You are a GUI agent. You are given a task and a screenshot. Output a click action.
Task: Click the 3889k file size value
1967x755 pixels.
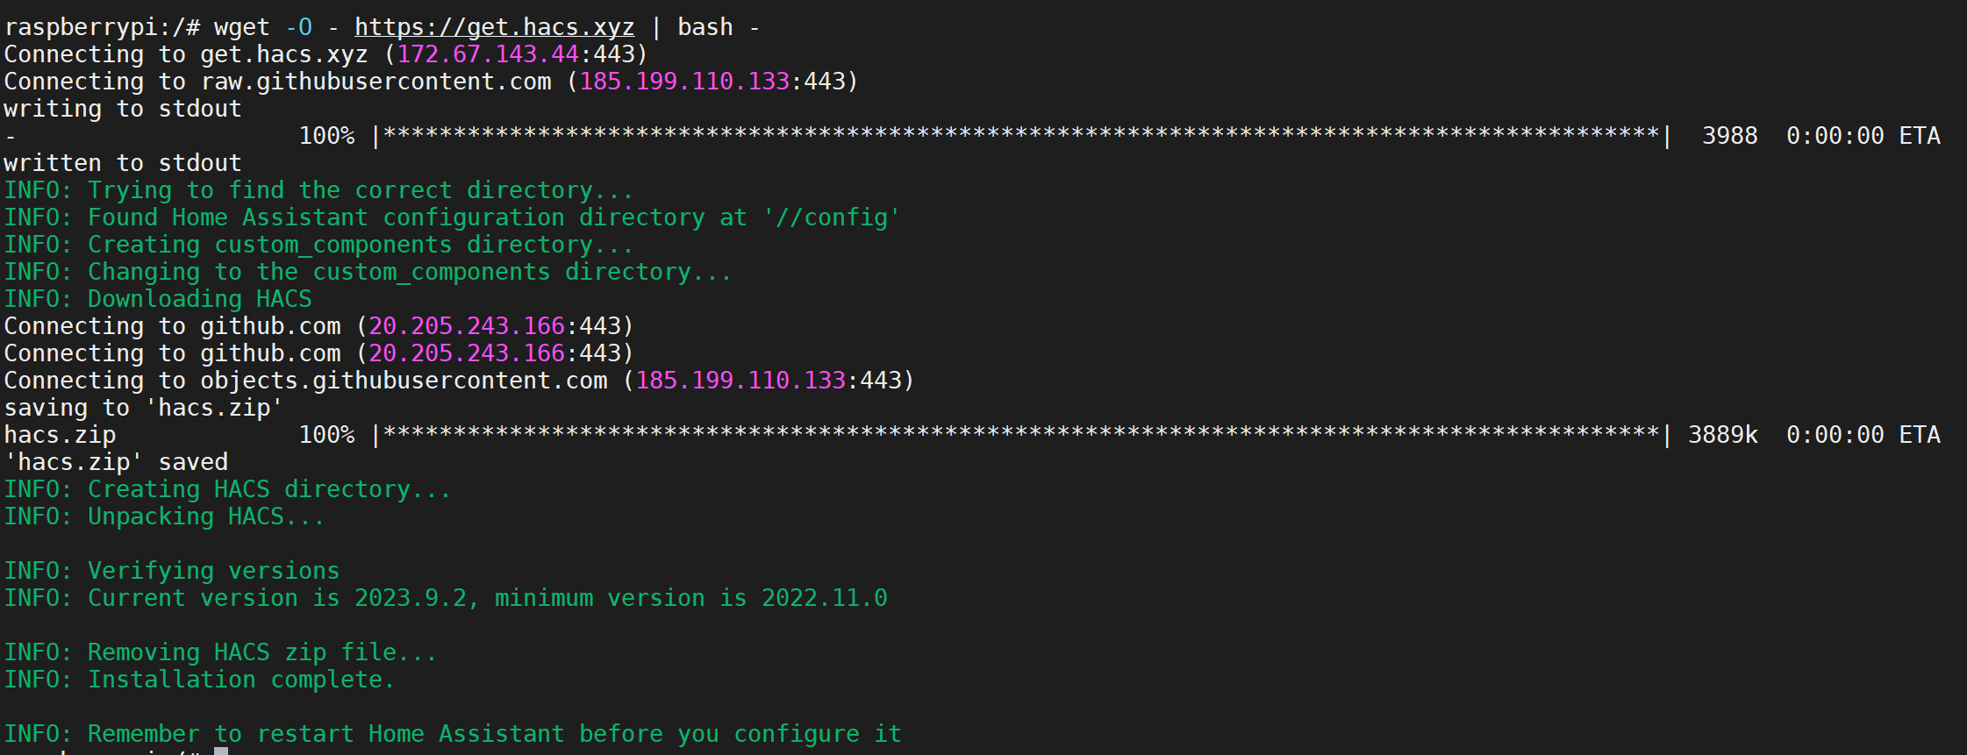(1722, 435)
